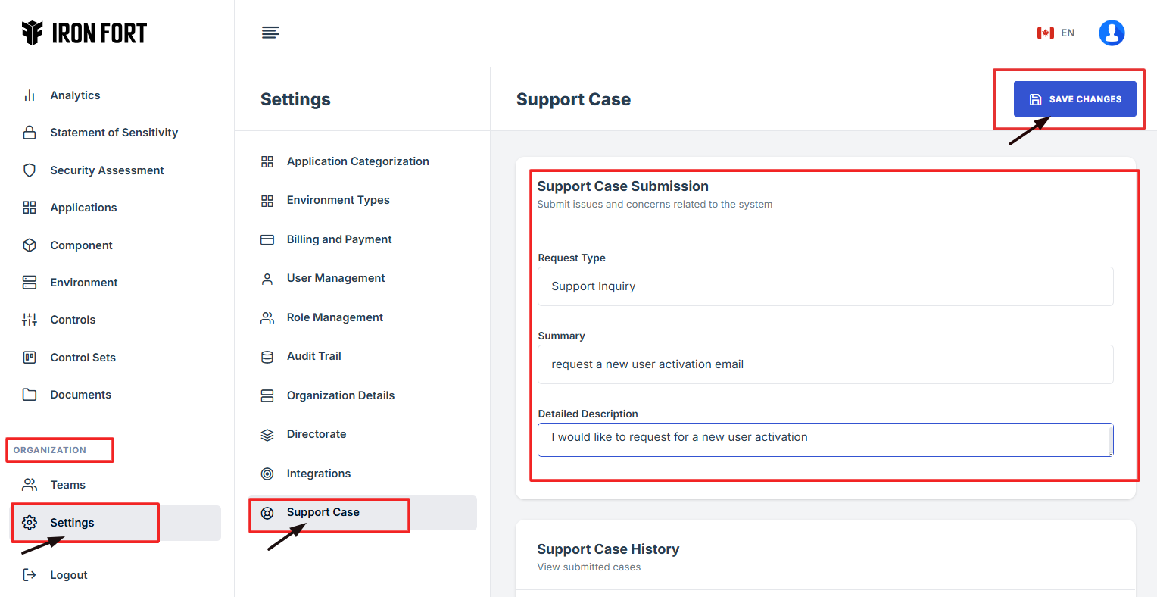
Task: Go to Role Management settings
Action: coord(335,317)
